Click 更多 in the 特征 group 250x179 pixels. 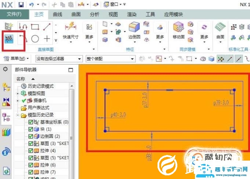(160, 33)
